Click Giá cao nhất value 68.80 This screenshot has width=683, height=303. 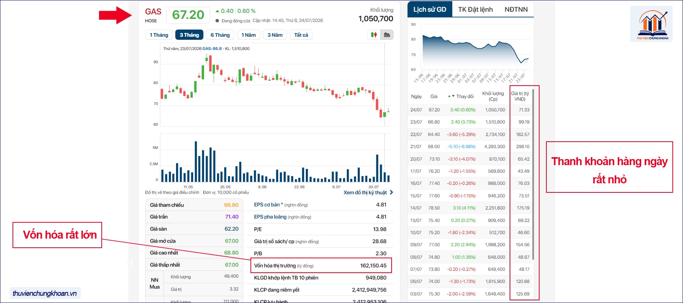pos(231,253)
